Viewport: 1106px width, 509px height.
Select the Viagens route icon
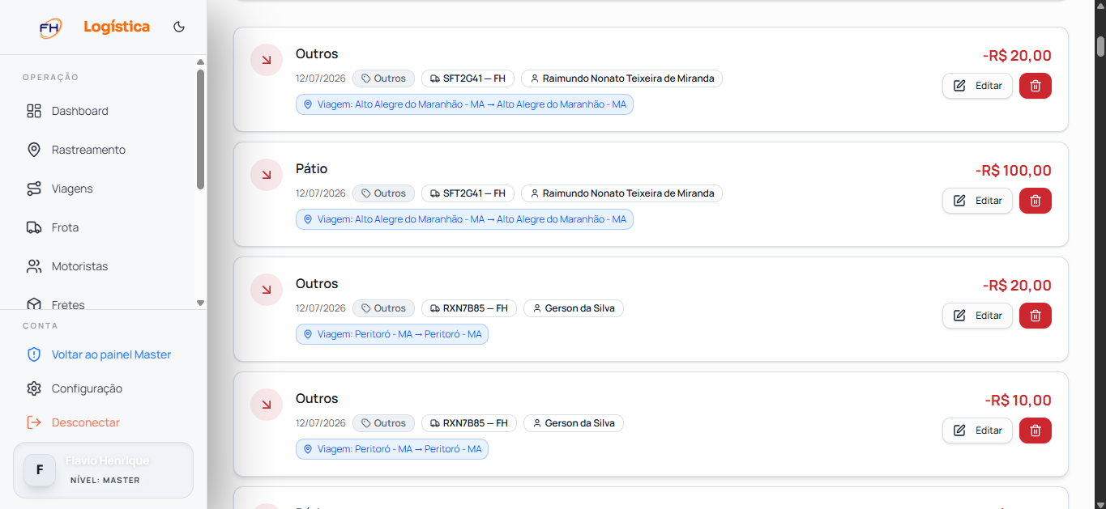click(x=34, y=189)
